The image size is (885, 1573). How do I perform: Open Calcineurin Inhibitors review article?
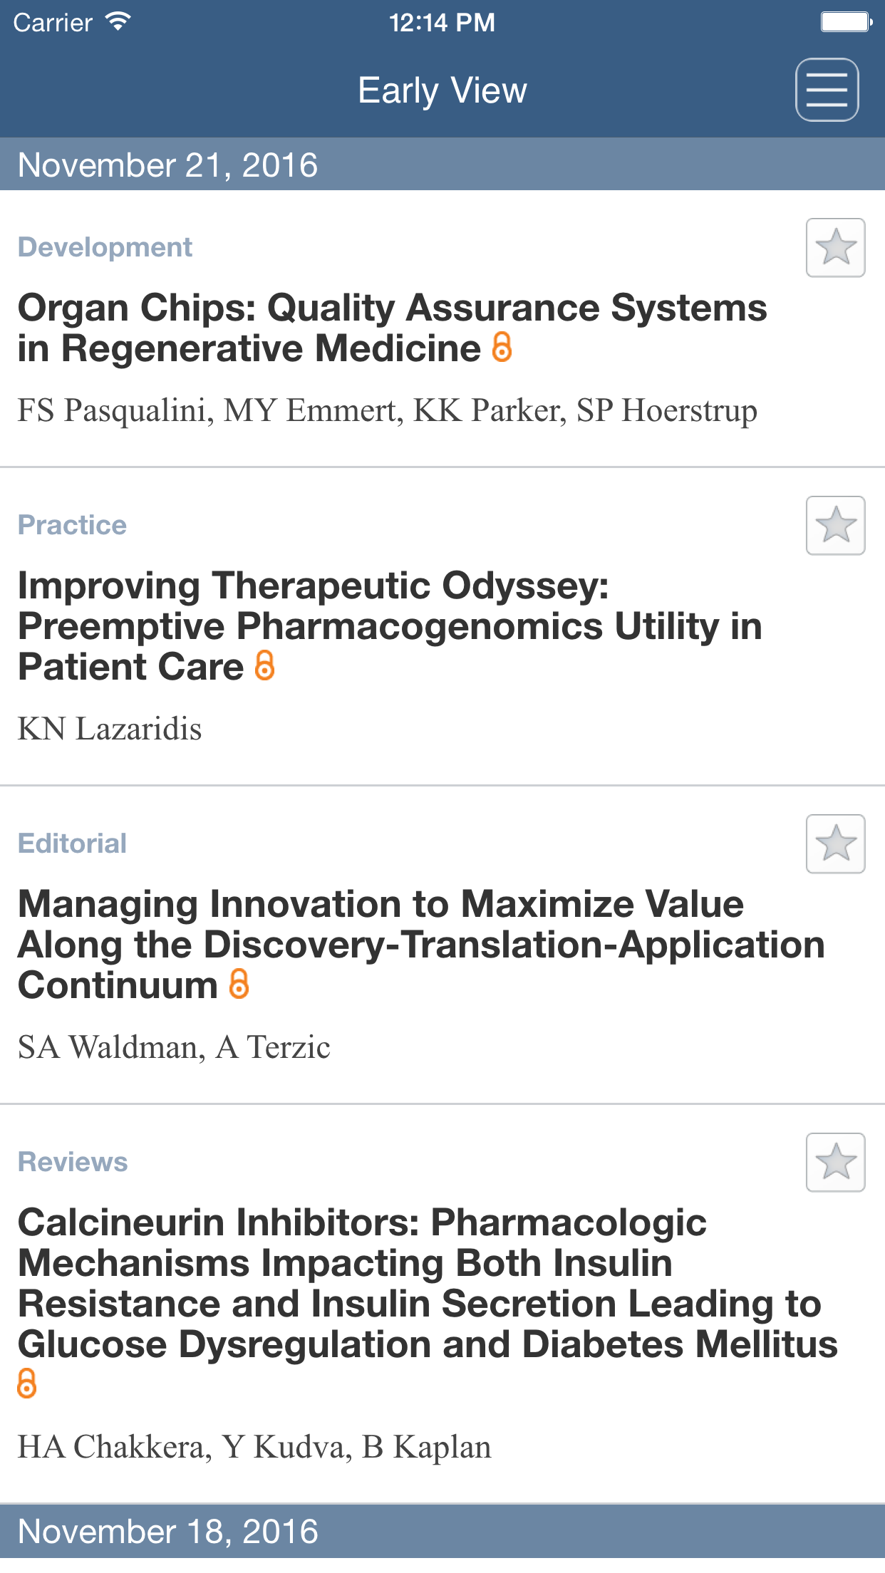(x=428, y=1282)
